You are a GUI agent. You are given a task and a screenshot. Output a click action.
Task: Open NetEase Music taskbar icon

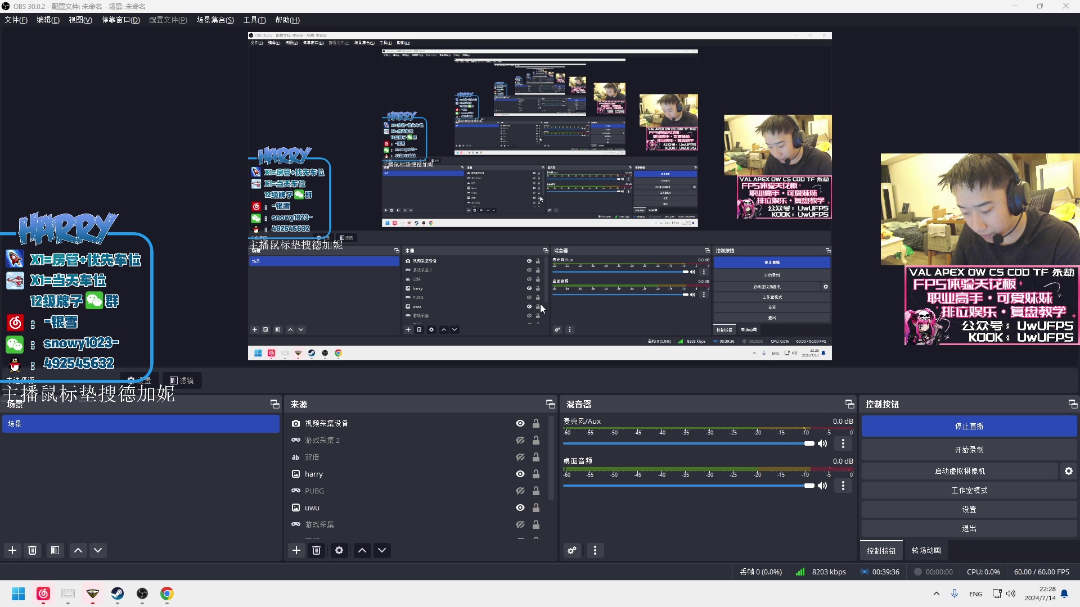(43, 594)
